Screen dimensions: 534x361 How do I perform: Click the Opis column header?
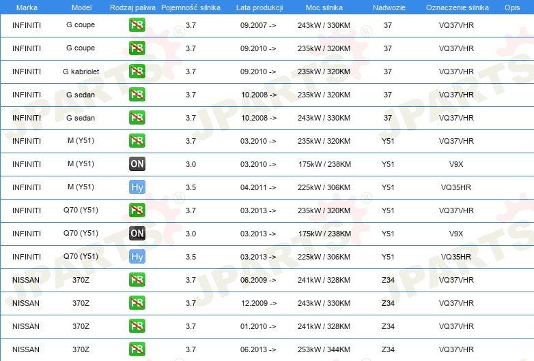click(512, 7)
